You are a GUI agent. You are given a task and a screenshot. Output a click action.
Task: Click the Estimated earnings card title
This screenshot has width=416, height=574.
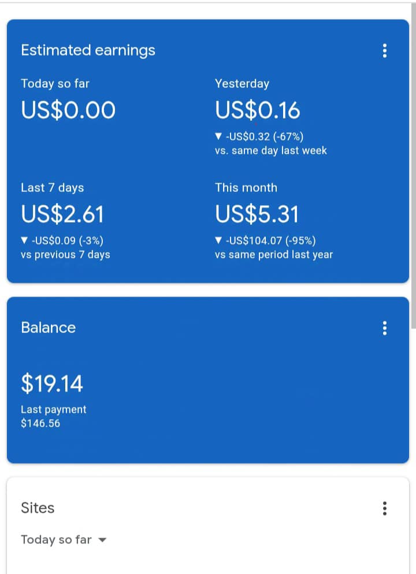pyautogui.click(x=88, y=50)
